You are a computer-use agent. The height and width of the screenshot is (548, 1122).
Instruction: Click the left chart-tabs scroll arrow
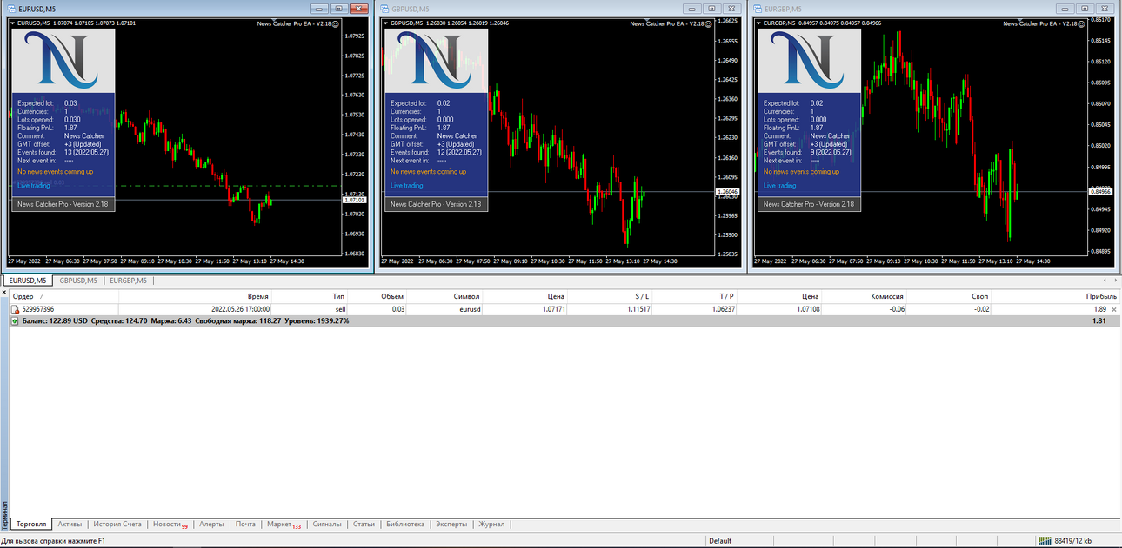(x=1105, y=281)
